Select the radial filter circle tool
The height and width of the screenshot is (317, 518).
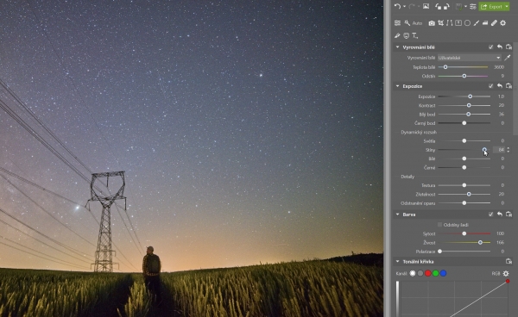tap(467, 22)
